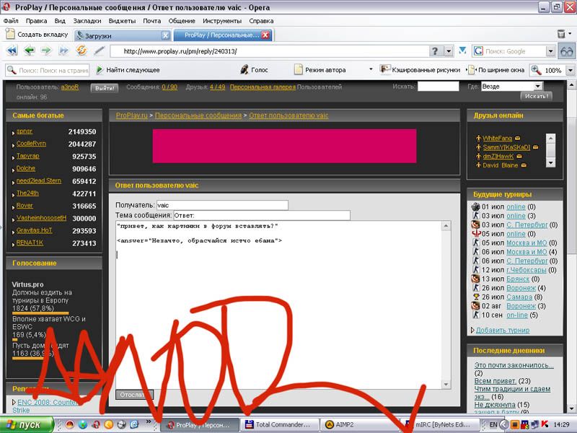Click the message envelope icon next to David Blaine

[524, 165]
